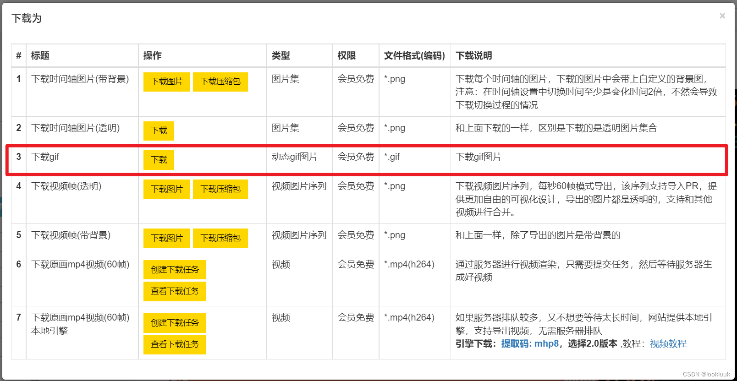Click 下载图片 for 下载视频帧(透明)
This screenshot has width=737, height=381.
(167, 189)
